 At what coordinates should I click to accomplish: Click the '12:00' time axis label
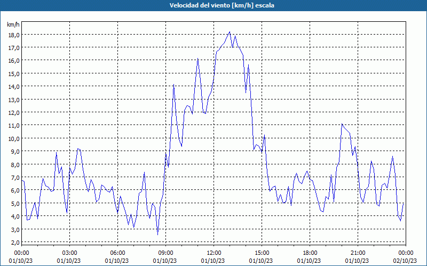click(214, 253)
